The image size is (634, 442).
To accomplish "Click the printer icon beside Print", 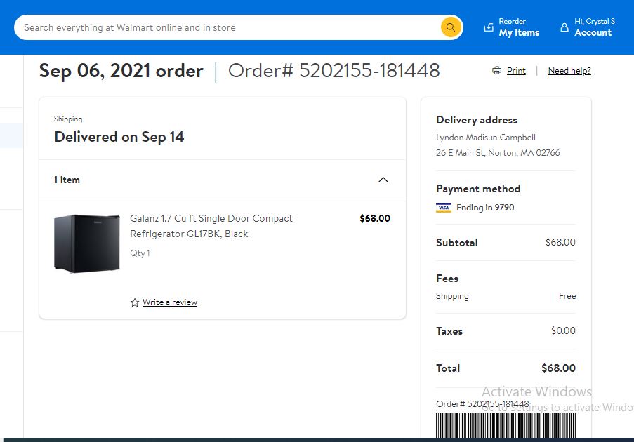I will (496, 71).
